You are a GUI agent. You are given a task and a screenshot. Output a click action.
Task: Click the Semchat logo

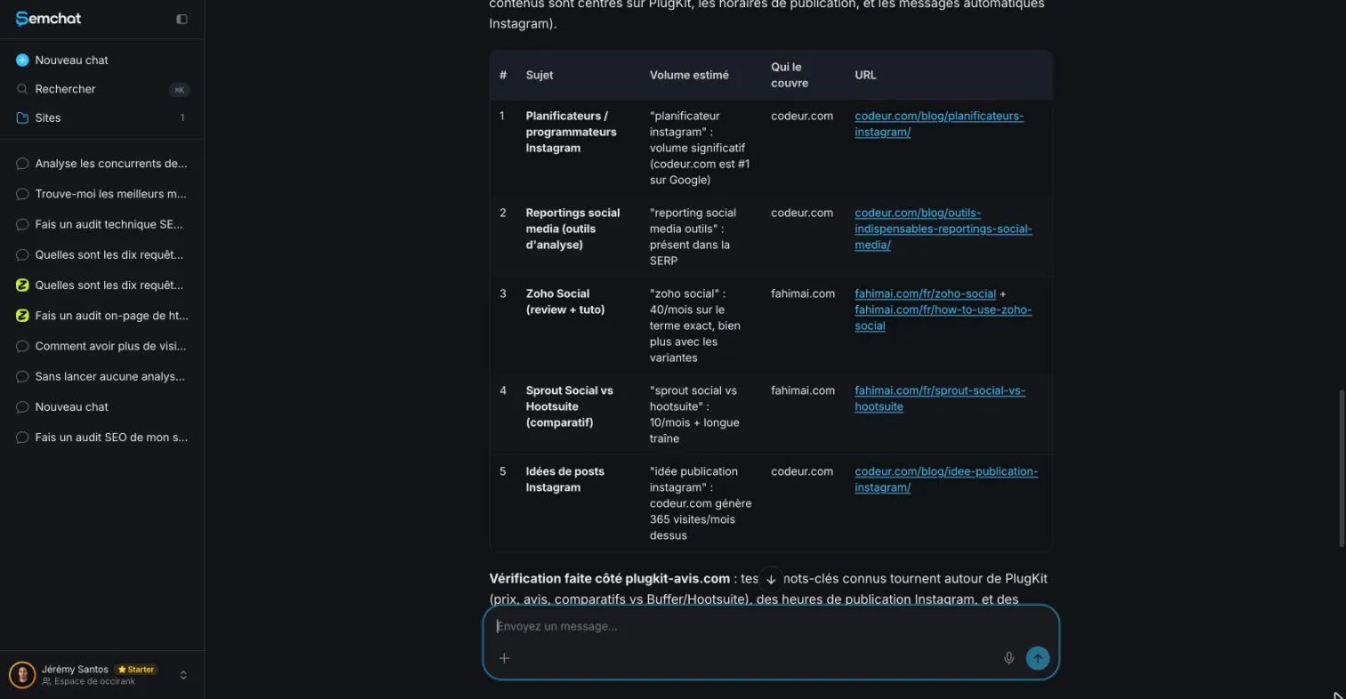pyautogui.click(x=48, y=19)
